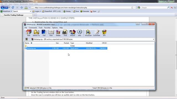
Task: Open the View toolbar icon
Action: [x=51, y=33]
